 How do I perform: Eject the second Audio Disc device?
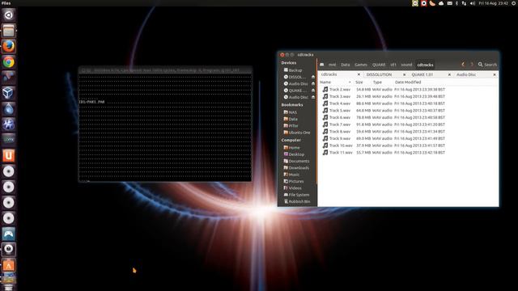point(313,97)
